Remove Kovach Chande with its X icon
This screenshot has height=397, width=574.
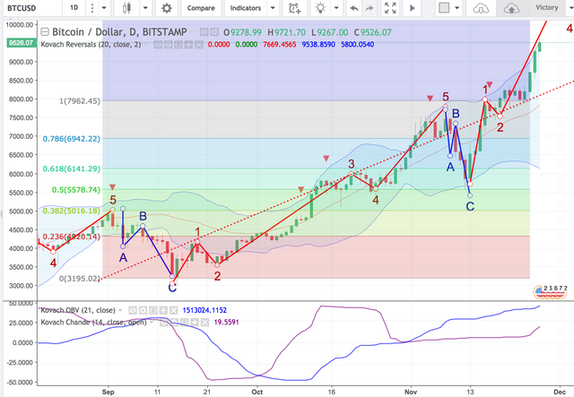coord(204,323)
